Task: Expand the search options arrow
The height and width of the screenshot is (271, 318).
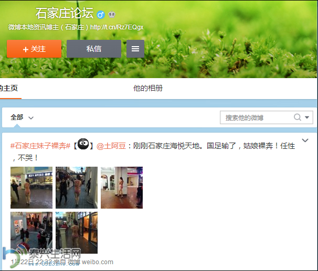Action: pyautogui.click(x=308, y=117)
